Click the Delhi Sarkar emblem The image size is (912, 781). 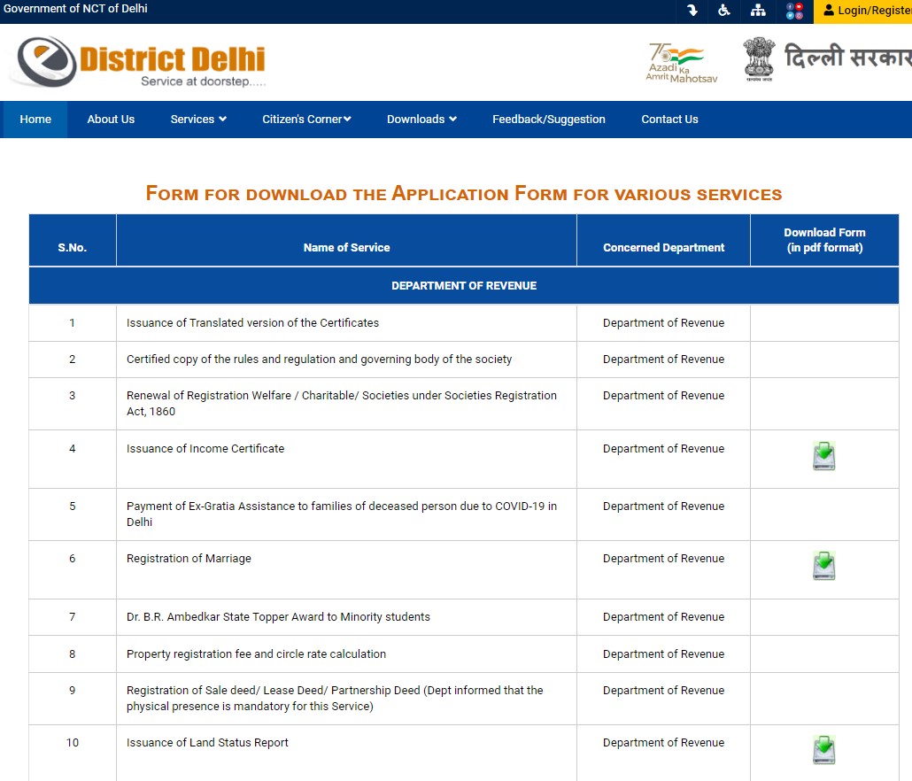[x=757, y=58]
